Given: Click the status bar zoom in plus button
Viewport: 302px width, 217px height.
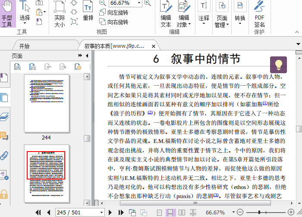Looking at the screenshot, I should (291, 212).
